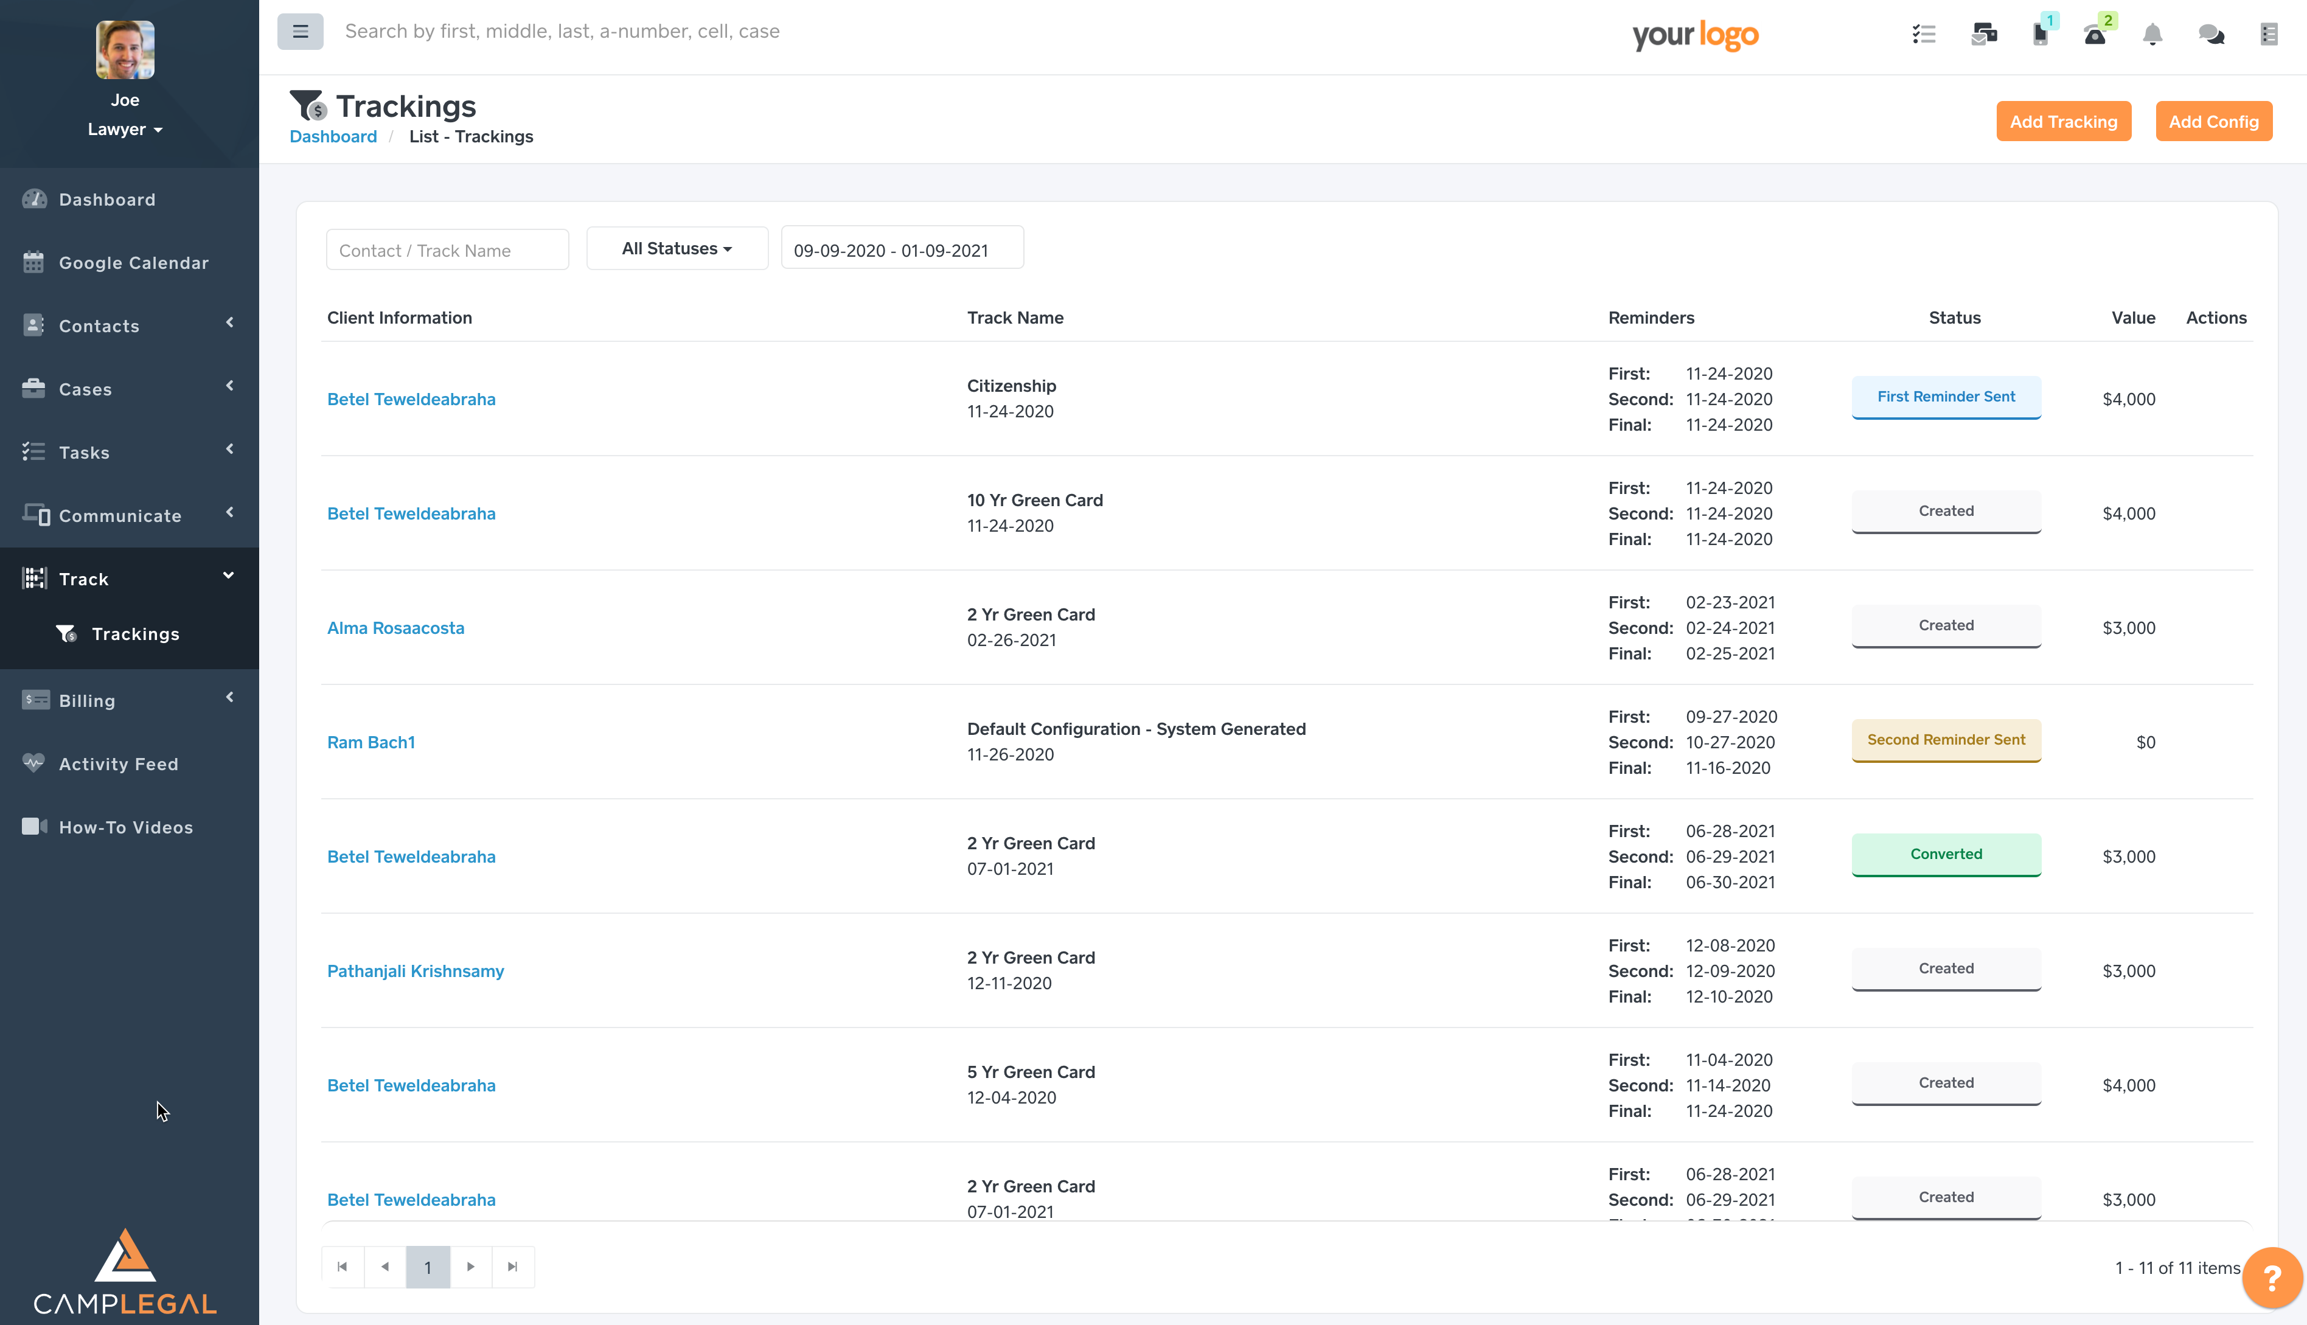The image size is (2307, 1325).
Task: Open the notifications bell icon
Action: (x=2152, y=35)
